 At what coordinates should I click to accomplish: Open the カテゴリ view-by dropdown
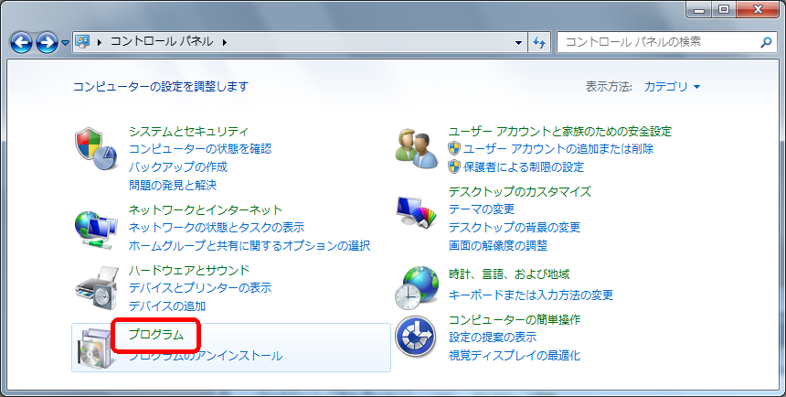click(x=672, y=87)
